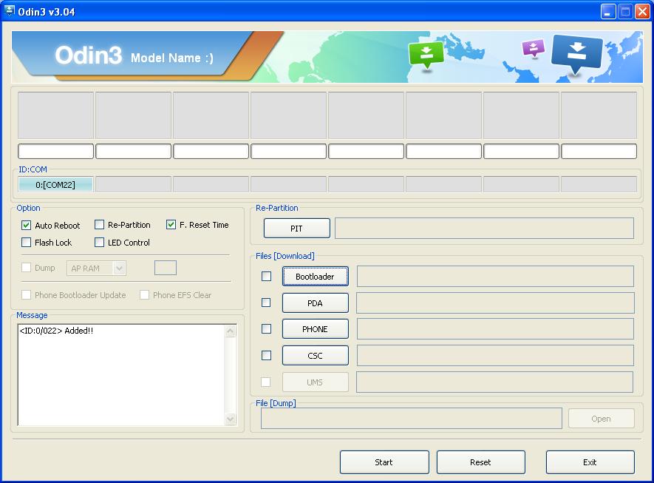This screenshot has height=483, width=654.
Task: Click the Bootloader file button
Action: coord(315,277)
